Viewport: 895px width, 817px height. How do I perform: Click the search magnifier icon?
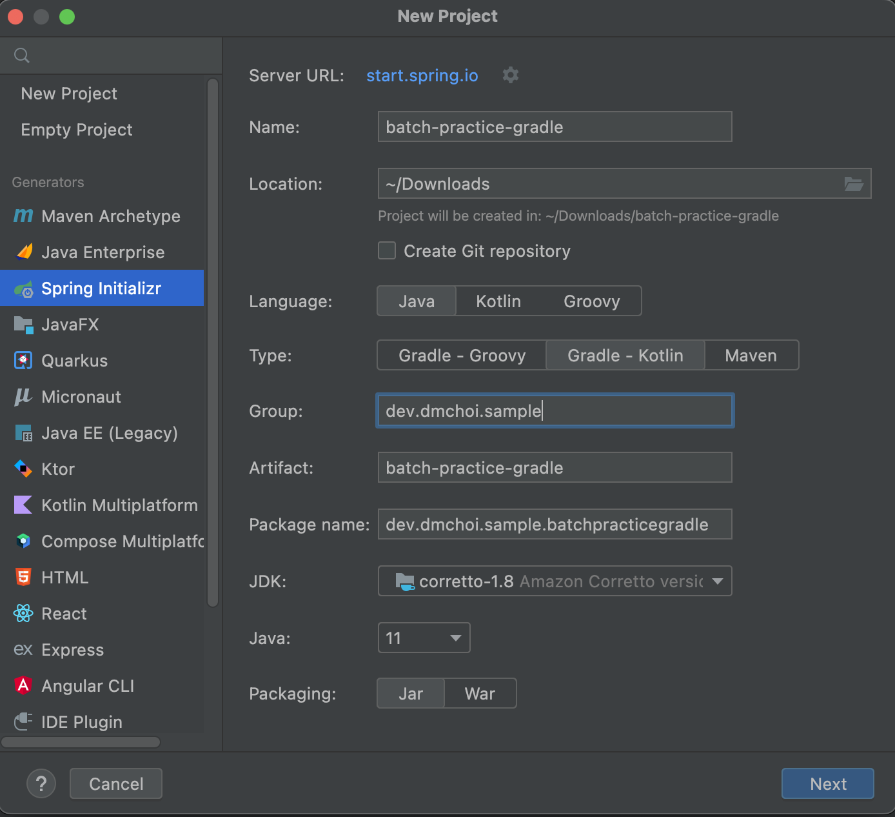(22, 55)
